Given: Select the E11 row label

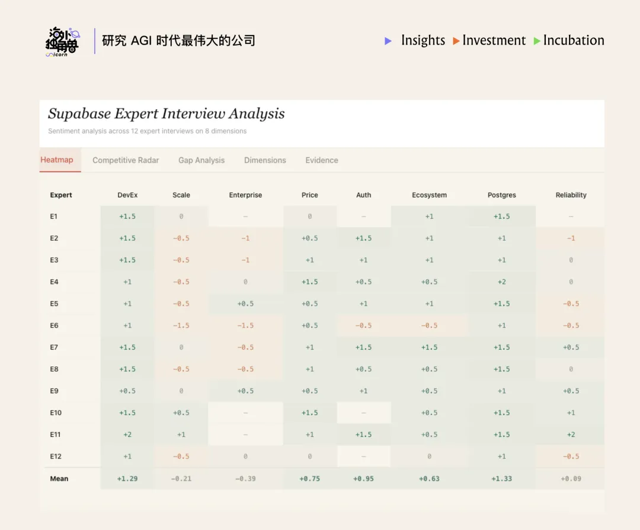Looking at the screenshot, I should point(55,435).
